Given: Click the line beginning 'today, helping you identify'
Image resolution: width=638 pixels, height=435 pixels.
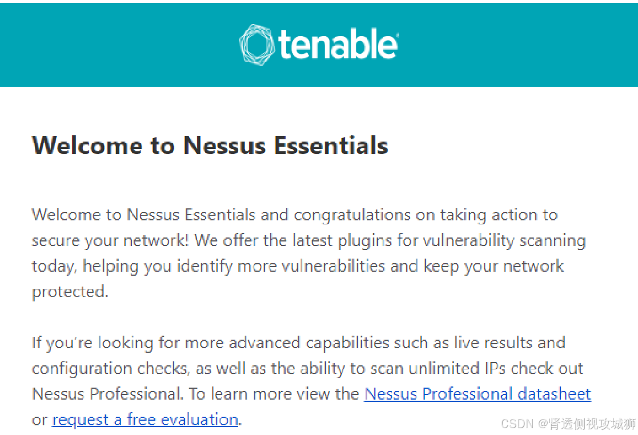Looking at the screenshot, I should 298,266.
